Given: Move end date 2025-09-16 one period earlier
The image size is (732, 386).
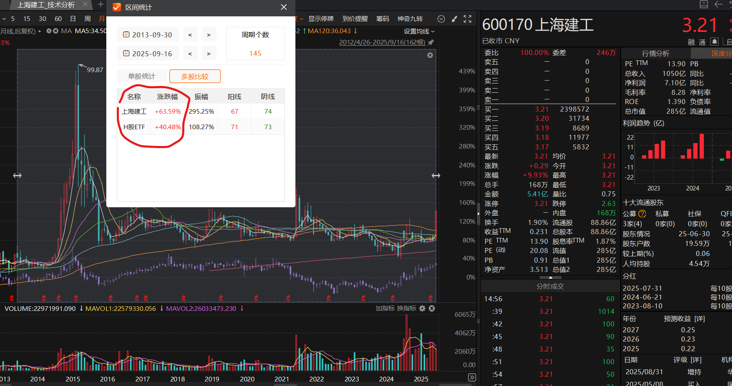Looking at the screenshot, I should (190, 53).
